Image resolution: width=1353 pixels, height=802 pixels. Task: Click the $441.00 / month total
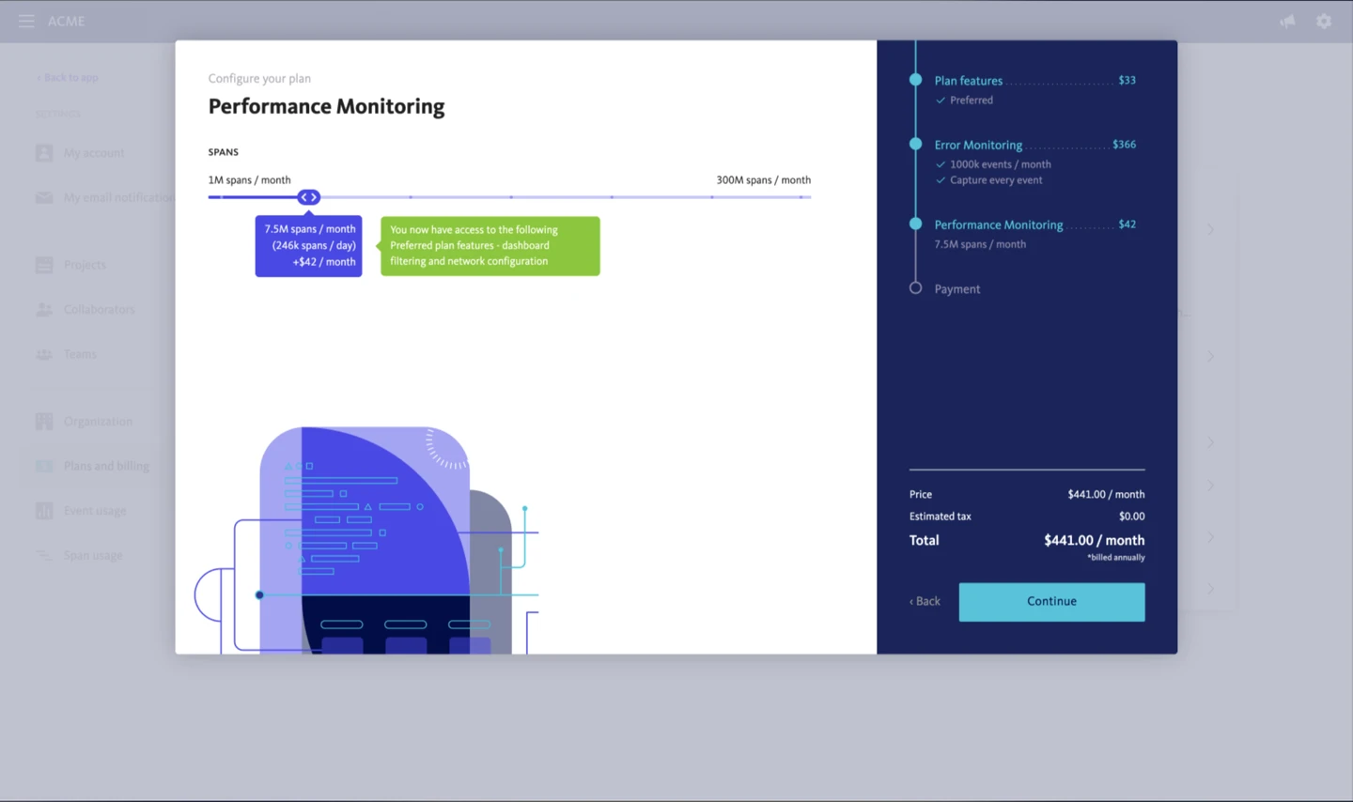[1094, 540]
